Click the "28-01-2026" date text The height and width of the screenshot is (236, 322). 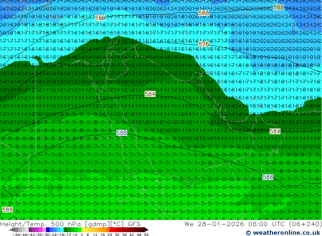click(221, 224)
